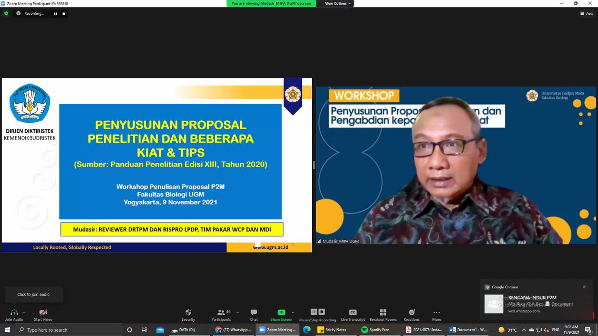
Task: Open the Windows Start menu
Action: click(x=7, y=330)
